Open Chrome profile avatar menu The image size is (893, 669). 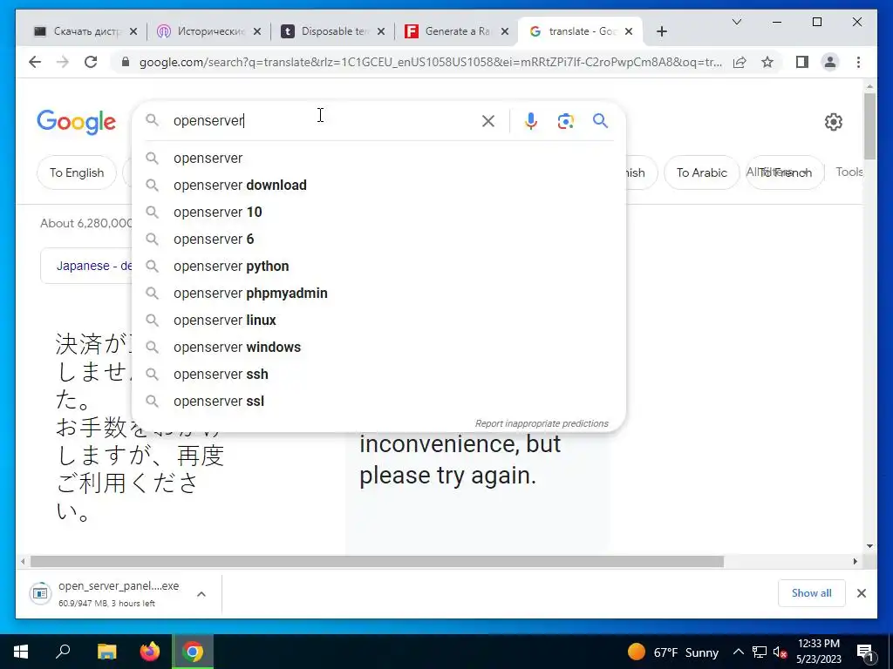[830, 62]
